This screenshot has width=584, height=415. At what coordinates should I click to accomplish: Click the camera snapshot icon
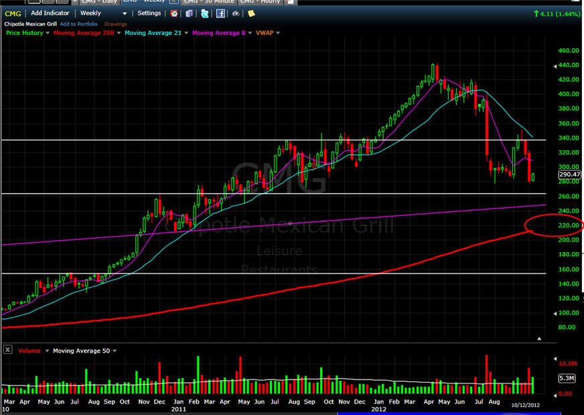pyautogui.click(x=236, y=14)
